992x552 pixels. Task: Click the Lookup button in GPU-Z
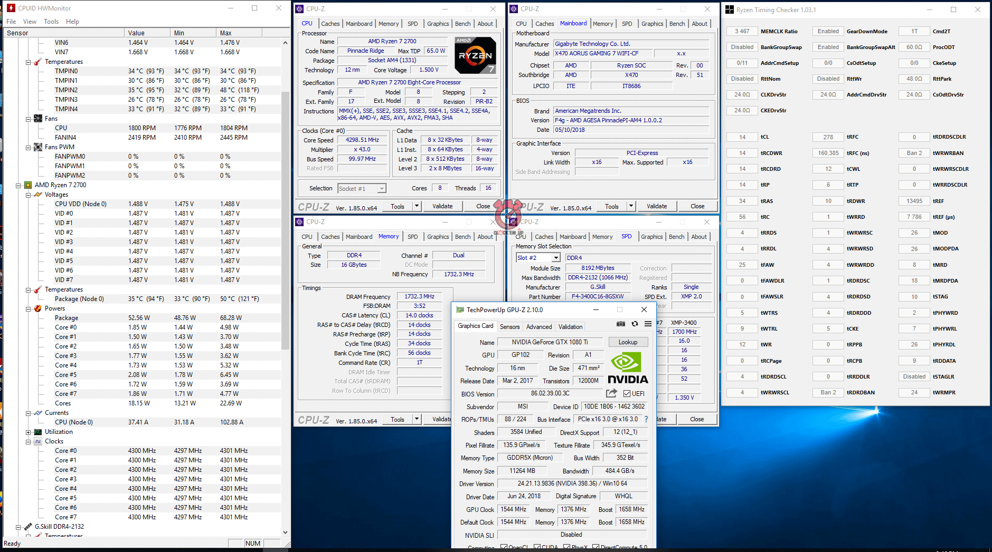628,342
